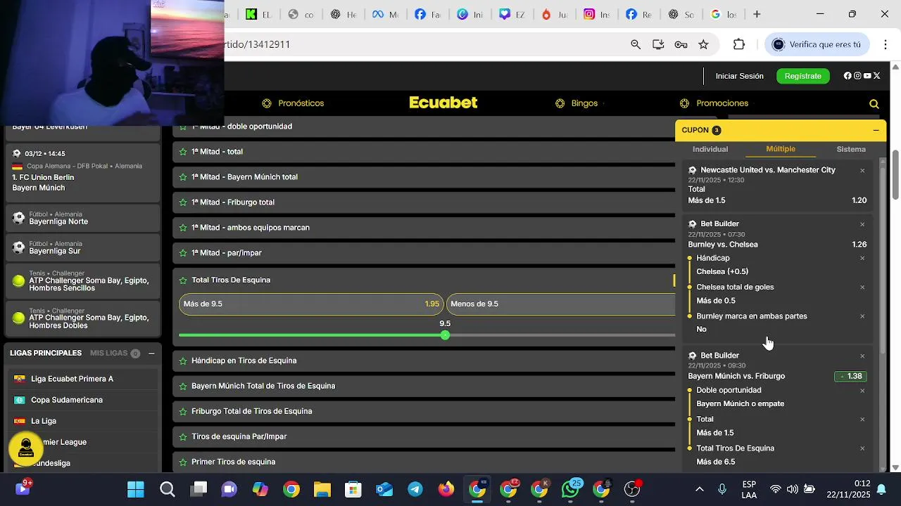Collapse the Cupón panel
The height and width of the screenshot is (506, 901).
pyautogui.click(x=876, y=130)
